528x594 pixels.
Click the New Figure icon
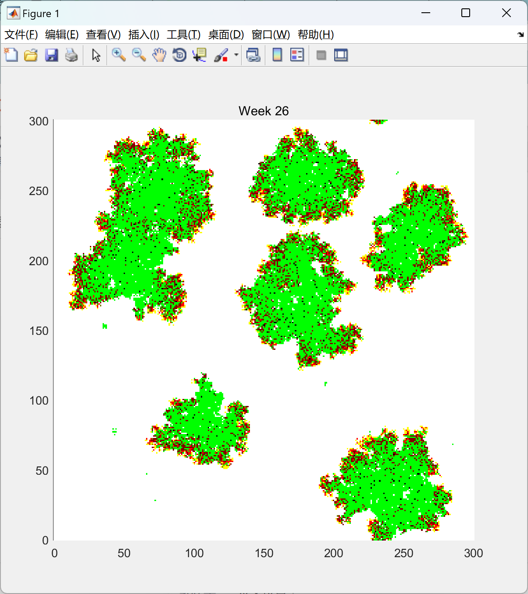(x=11, y=55)
